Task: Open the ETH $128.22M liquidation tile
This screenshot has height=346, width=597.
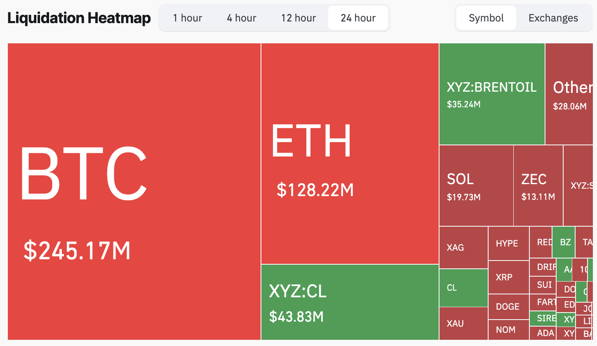Action: 350,154
